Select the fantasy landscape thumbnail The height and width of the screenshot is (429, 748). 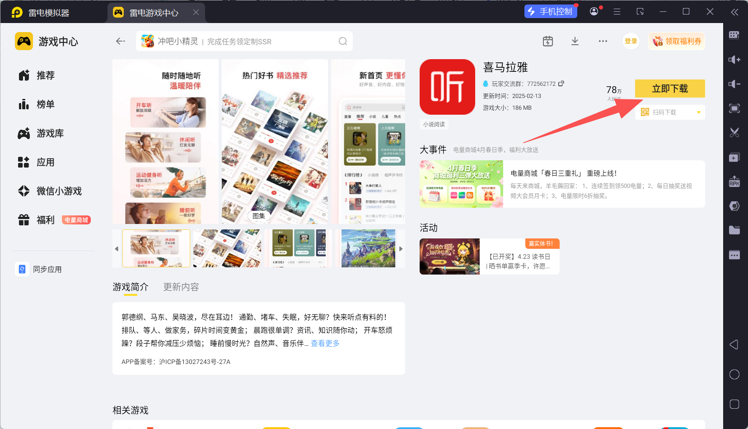[369, 248]
